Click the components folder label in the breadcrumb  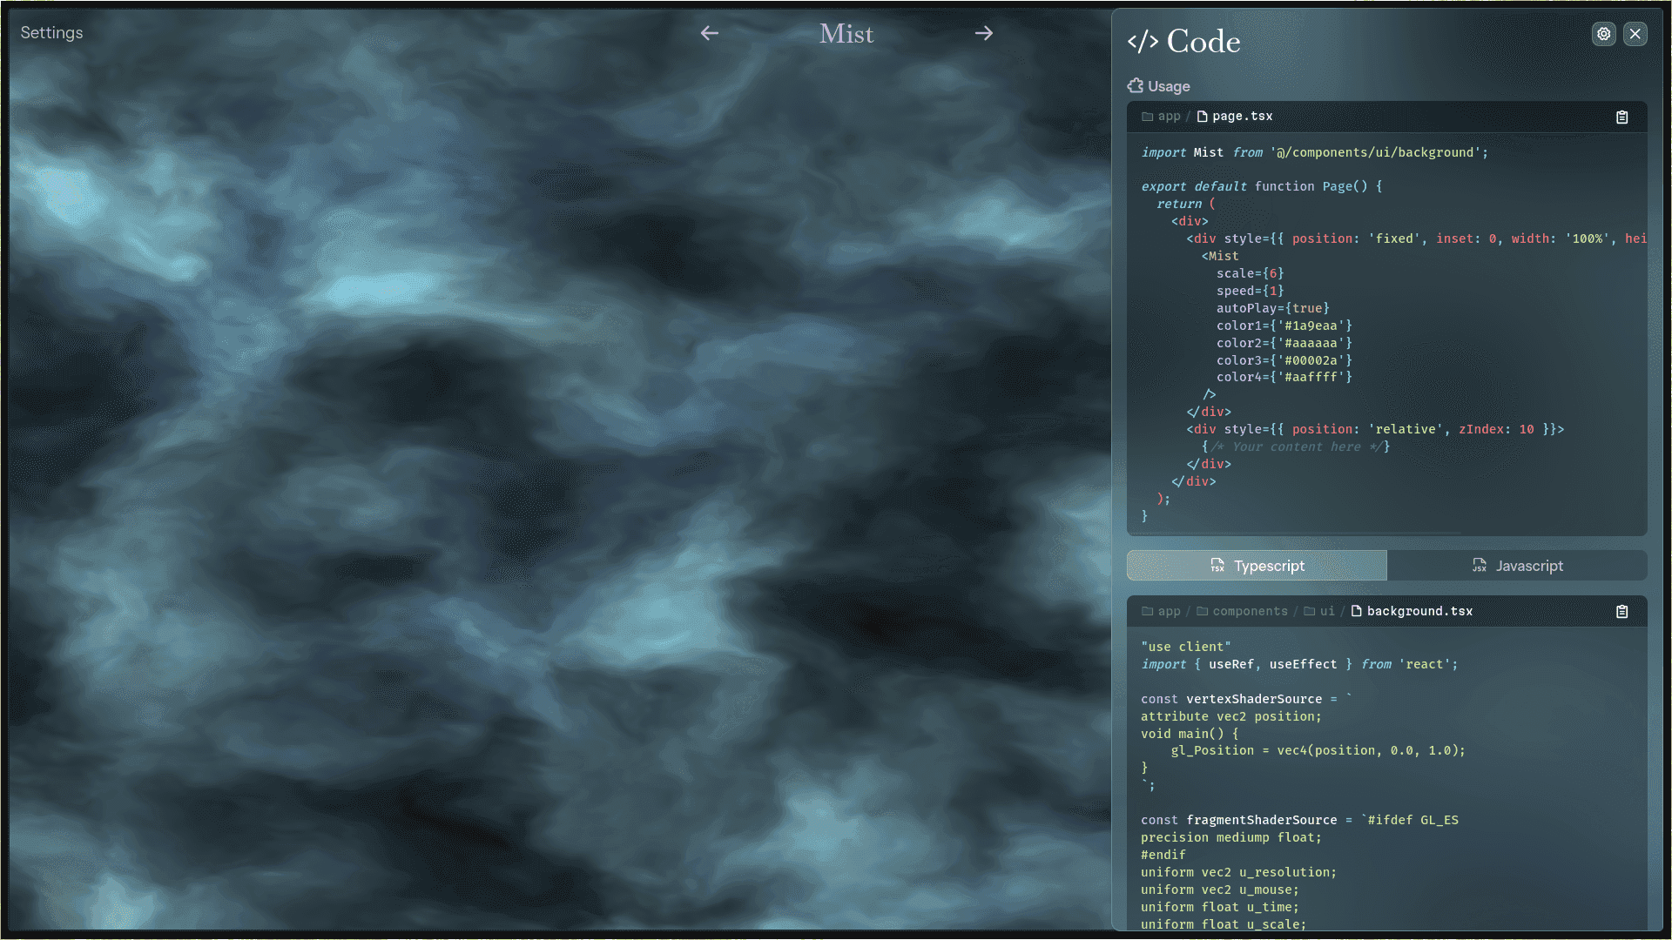(x=1250, y=611)
